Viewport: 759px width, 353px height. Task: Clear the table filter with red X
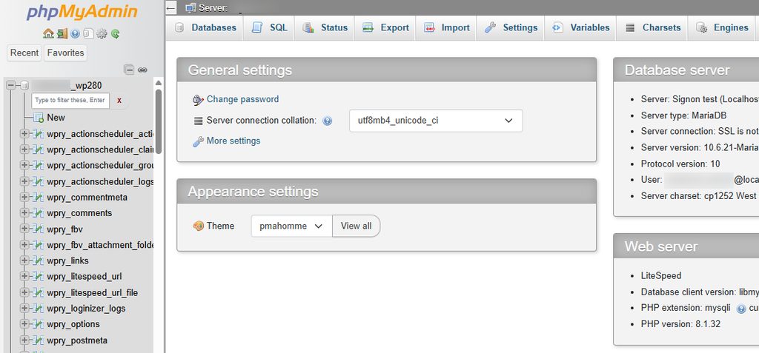119,101
